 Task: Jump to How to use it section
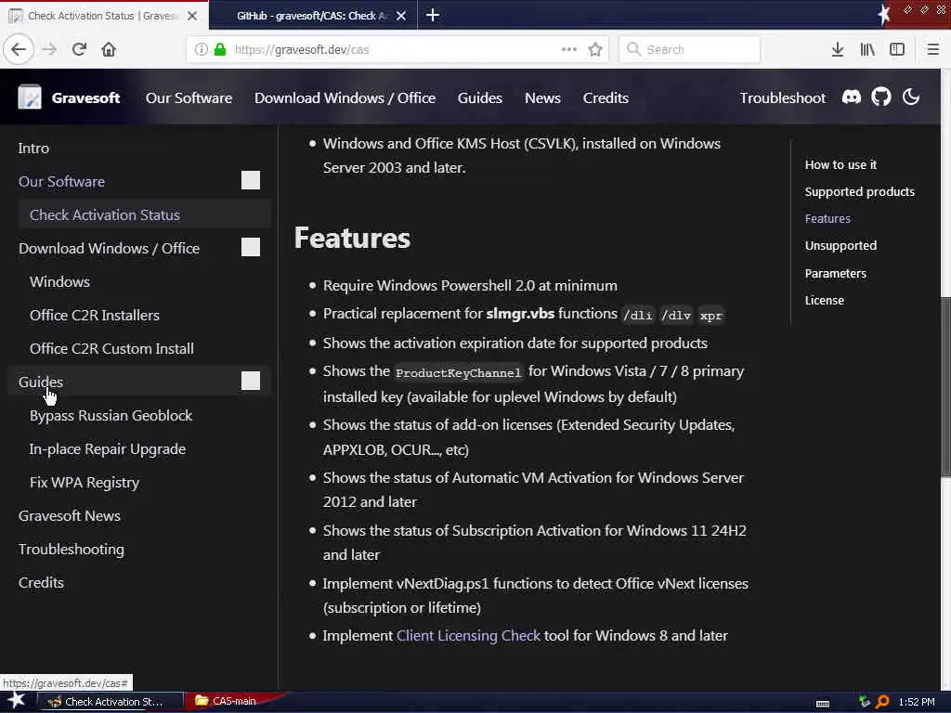(x=840, y=164)
